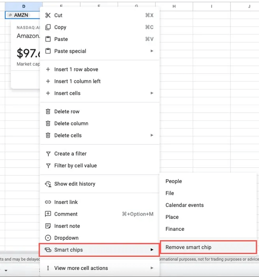Image resolution: width=259 pixels, height=277 pixels.
Task: Select Insert 1 row above
Action: pos(99,69)
